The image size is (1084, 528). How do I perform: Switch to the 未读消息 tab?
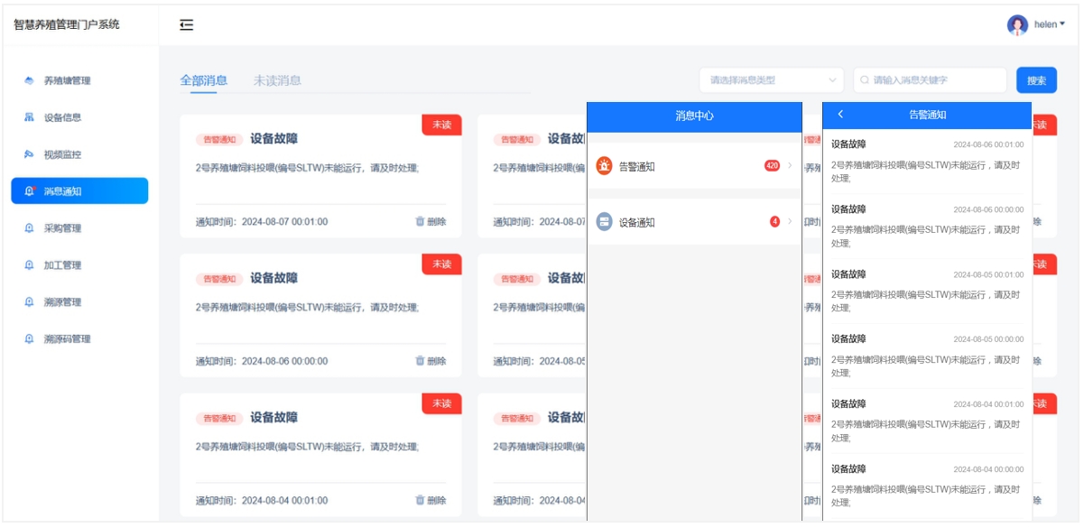[277, 80]
